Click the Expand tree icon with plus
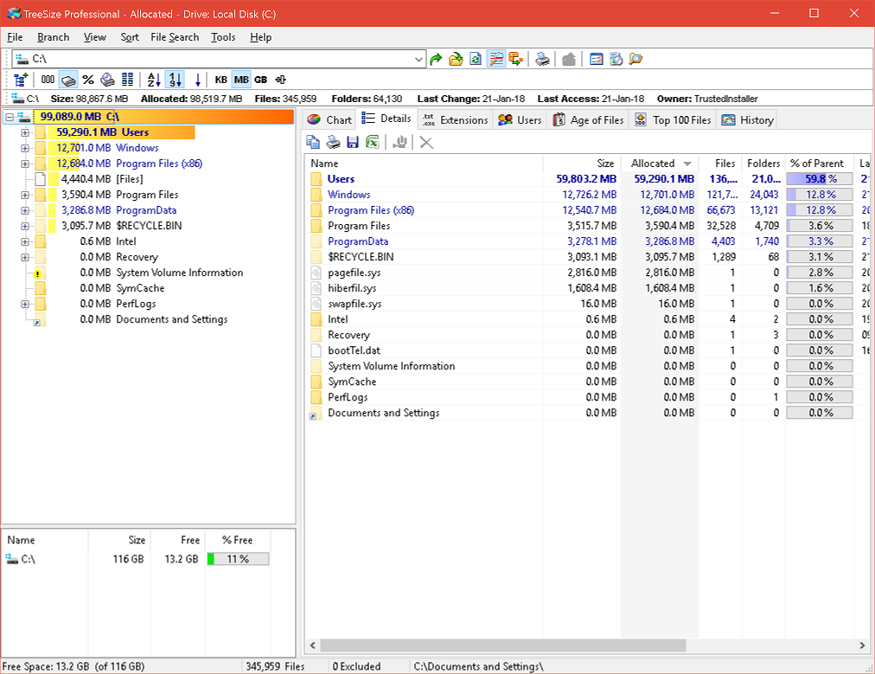 click(x=22, y=80)
